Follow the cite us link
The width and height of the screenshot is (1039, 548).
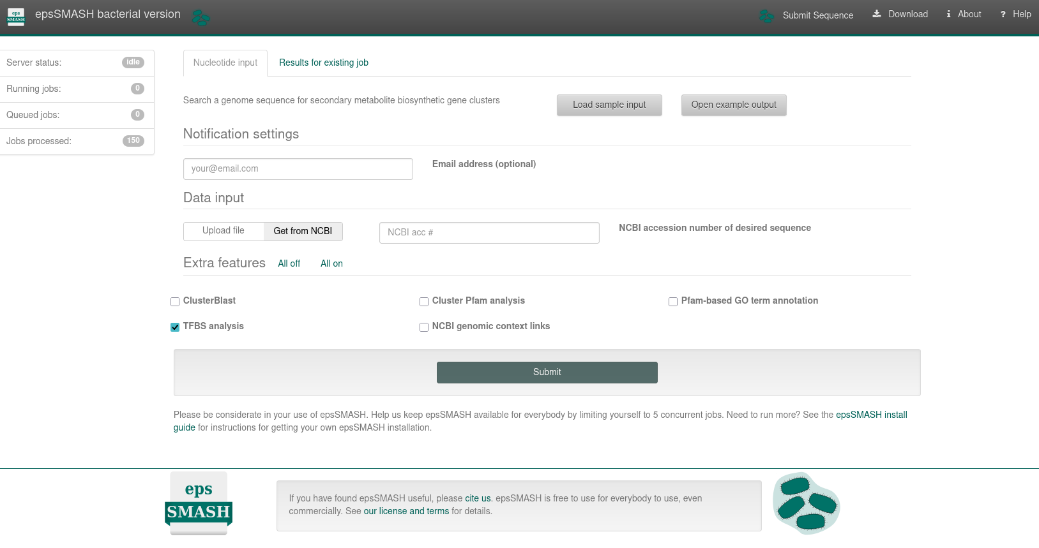coord(478,498)
